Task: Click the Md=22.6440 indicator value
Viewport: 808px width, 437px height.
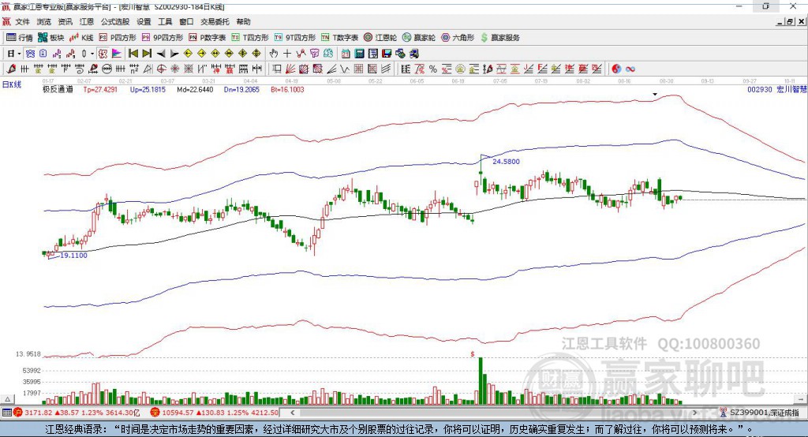Action: tap(195, 89)
